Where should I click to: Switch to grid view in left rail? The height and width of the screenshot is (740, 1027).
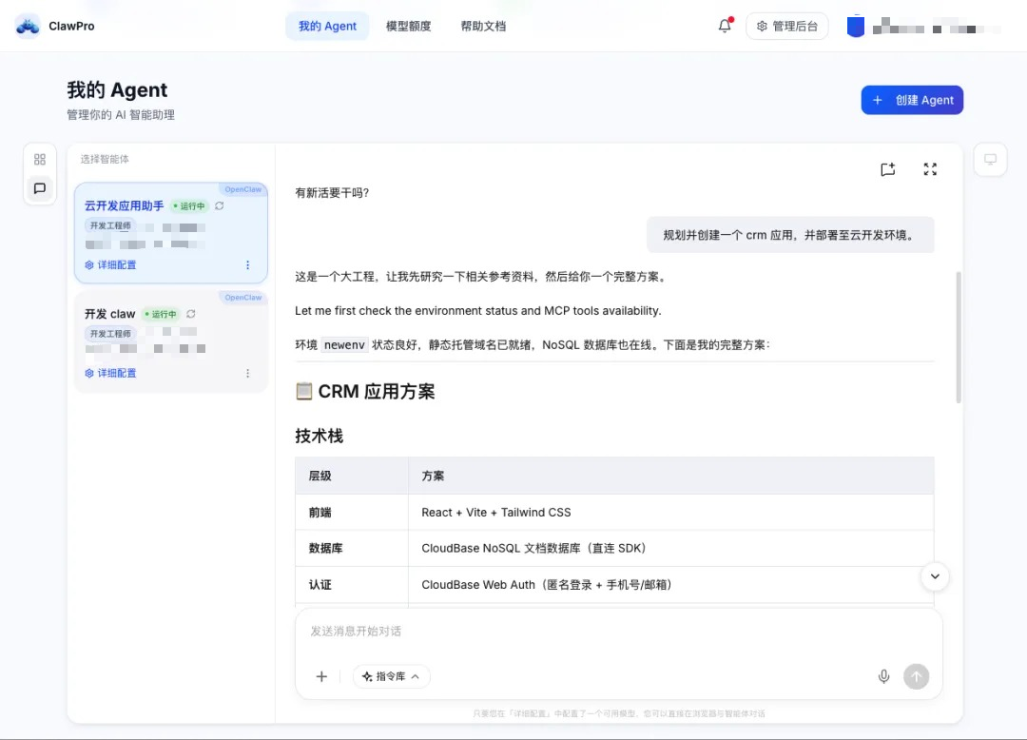click(40, 159)
